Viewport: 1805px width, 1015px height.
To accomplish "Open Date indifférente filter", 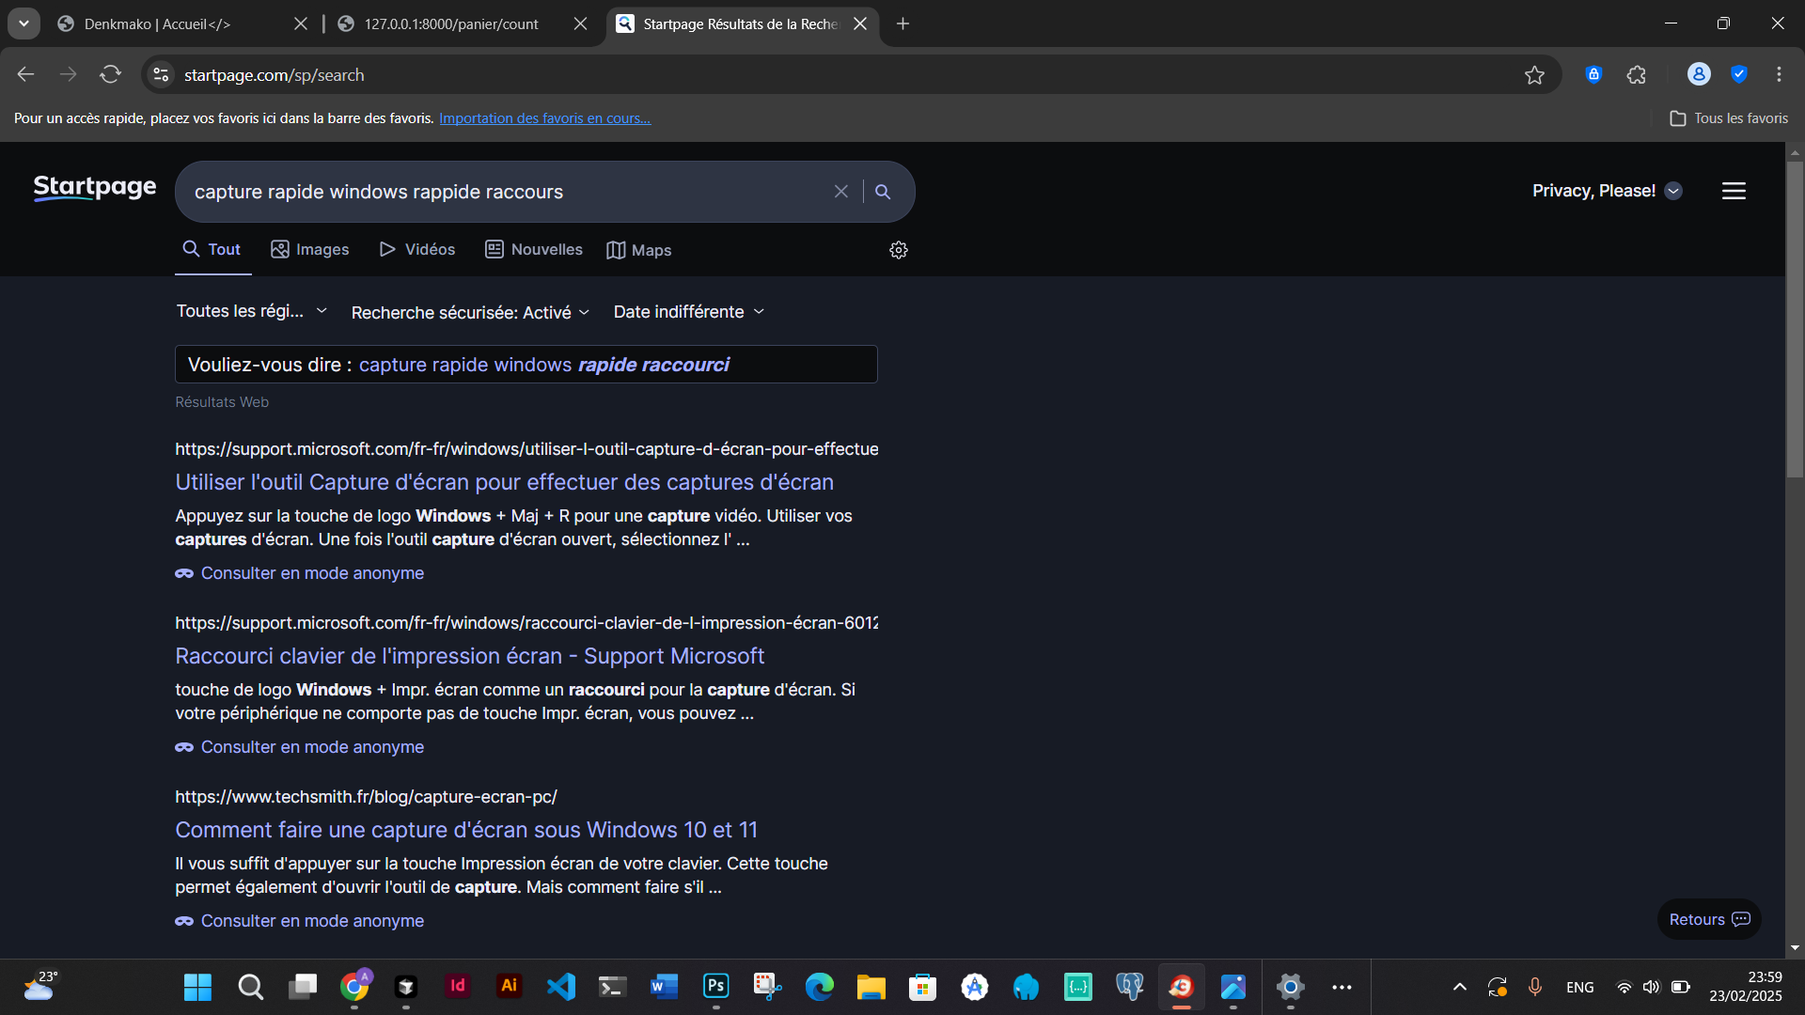I will tap(689, 311).
